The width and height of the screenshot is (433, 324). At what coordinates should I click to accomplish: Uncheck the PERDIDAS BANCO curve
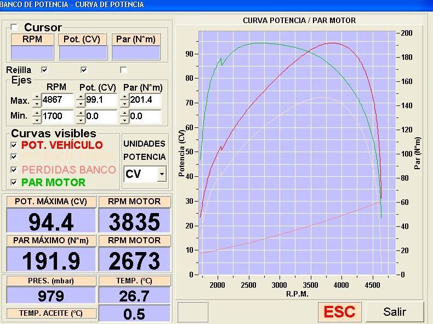[x=14, y=170]
